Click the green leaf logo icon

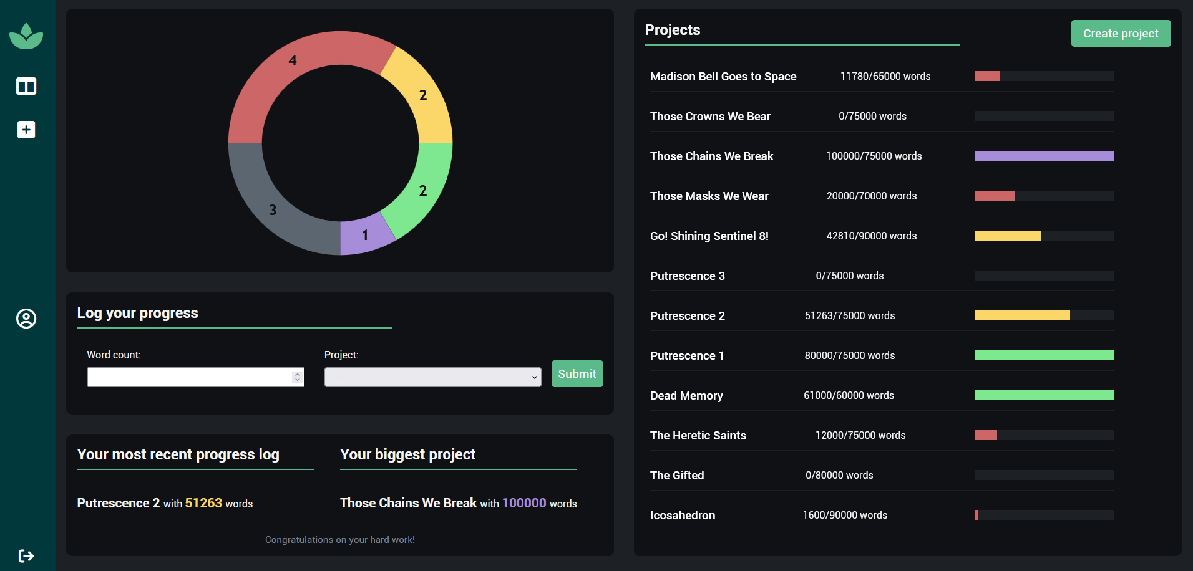point(26,37)
